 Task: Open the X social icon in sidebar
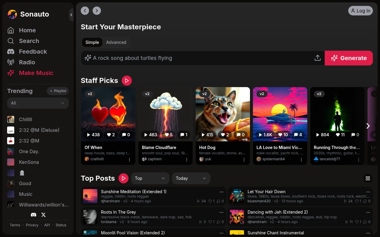point(43,215)
